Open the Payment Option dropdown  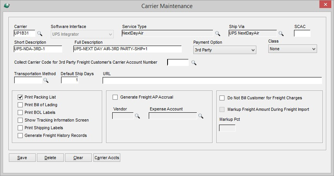(x=225, y=50)
